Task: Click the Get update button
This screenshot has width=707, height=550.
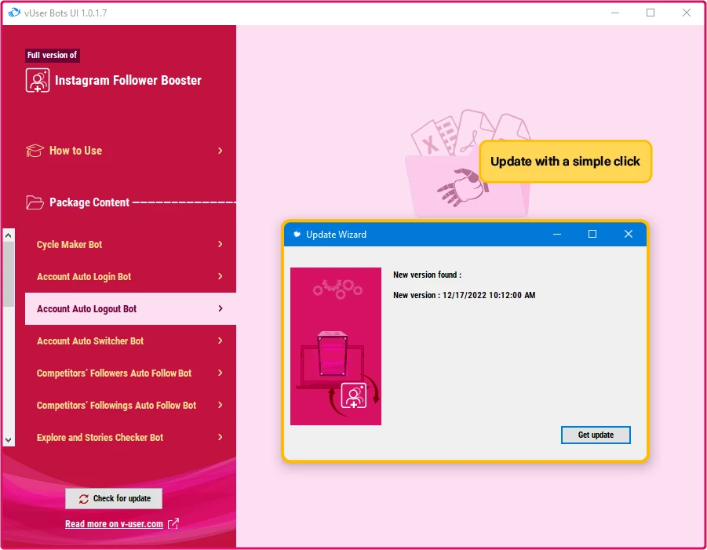Action: (596, 435)
